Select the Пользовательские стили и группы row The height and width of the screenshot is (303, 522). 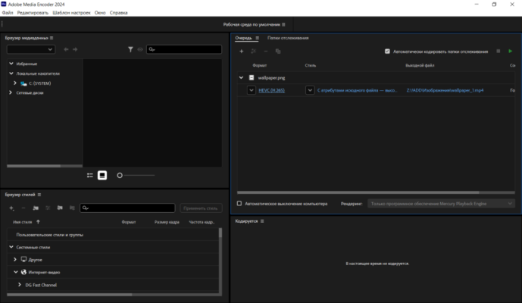tap(113, 235)
